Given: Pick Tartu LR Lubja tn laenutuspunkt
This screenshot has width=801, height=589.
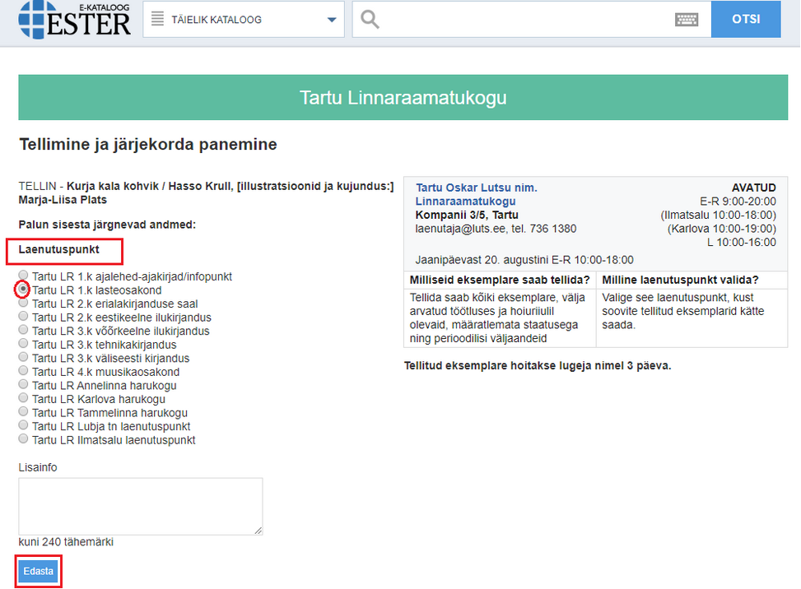Looking at the screenshot, I should click(23, 425).
